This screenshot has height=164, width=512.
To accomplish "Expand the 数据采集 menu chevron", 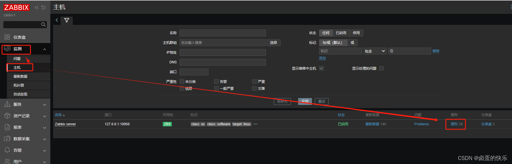I will (x=45, y=139).
